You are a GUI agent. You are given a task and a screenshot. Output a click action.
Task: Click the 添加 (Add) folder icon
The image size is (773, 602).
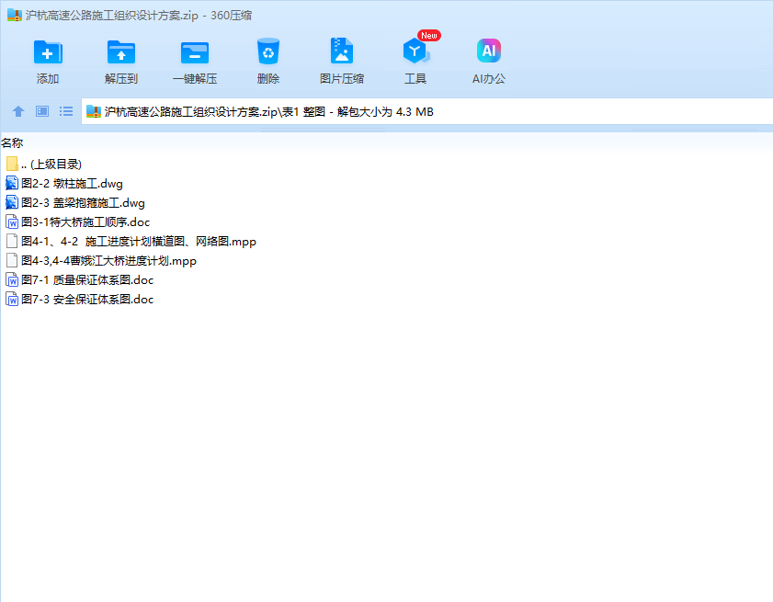48,52
